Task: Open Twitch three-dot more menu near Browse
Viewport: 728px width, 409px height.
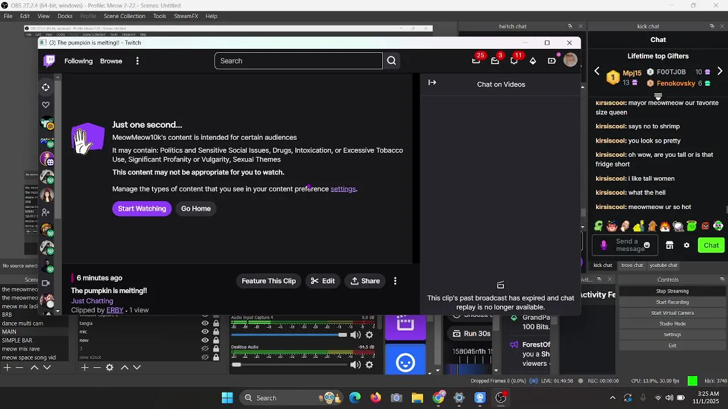Action: 137,61
